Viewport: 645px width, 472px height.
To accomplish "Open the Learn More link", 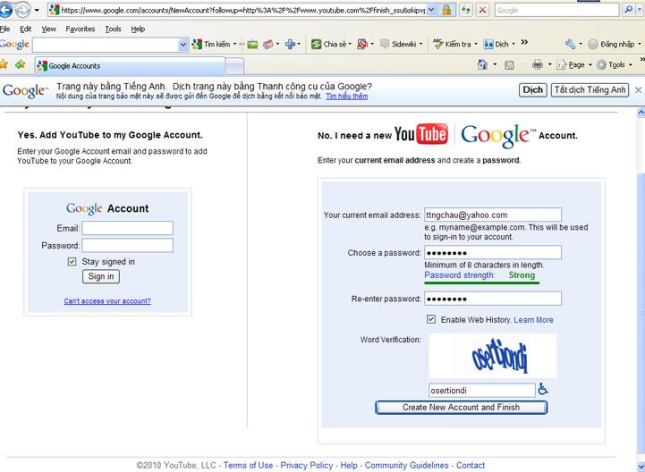I will [x=533, y=319].
